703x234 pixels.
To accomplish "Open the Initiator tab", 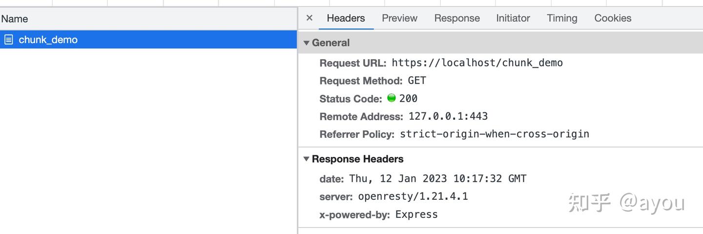I will pyautogui.click(x=513, y=18).
